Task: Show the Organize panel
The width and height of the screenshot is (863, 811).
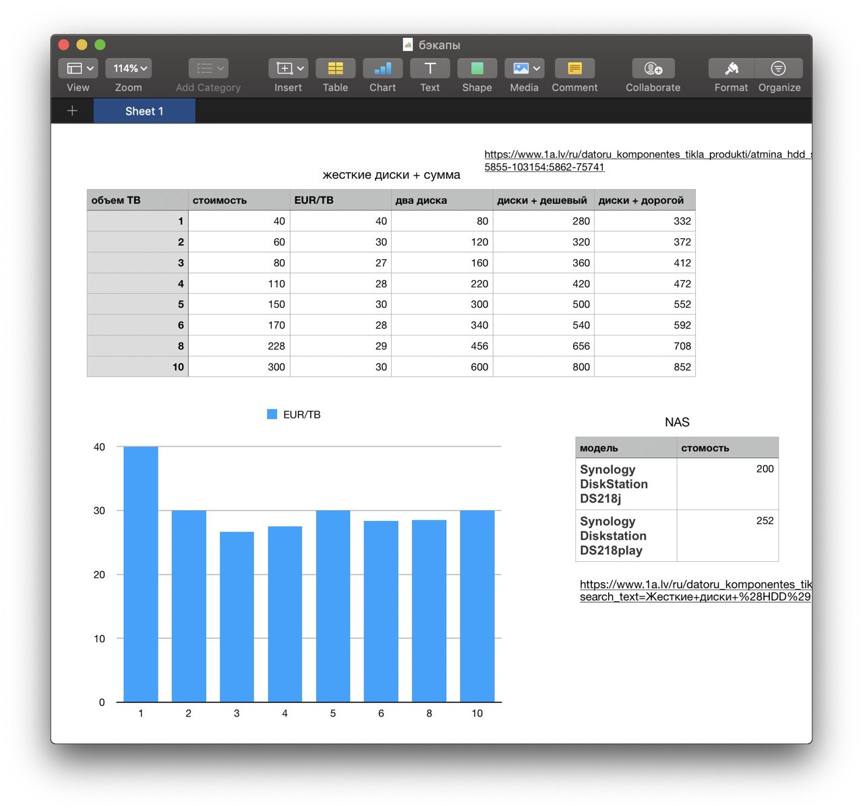Action: pos(779,68)
